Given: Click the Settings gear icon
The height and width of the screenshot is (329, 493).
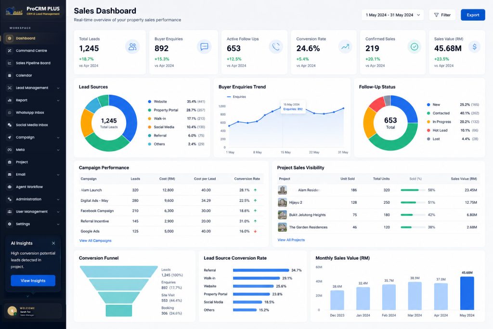Looking at the screenshot, I should [10, 224].
